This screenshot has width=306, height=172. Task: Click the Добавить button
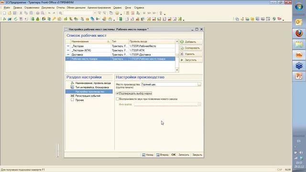pos(191,42)
